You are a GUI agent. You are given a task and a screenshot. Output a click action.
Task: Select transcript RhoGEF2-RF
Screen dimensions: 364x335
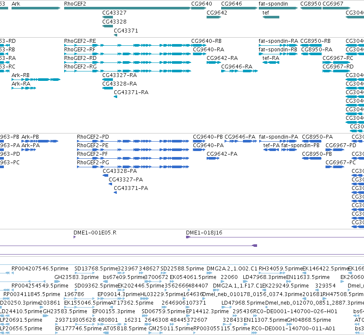point(128,54)
